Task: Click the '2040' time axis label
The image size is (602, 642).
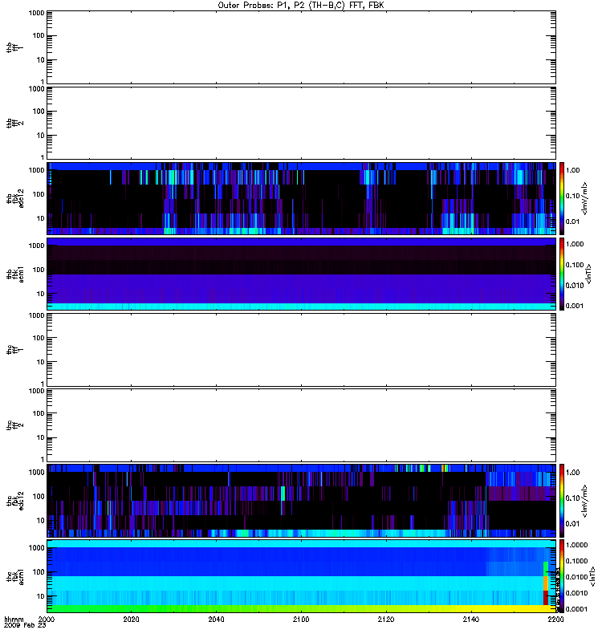Action: [x=216, y=619]
